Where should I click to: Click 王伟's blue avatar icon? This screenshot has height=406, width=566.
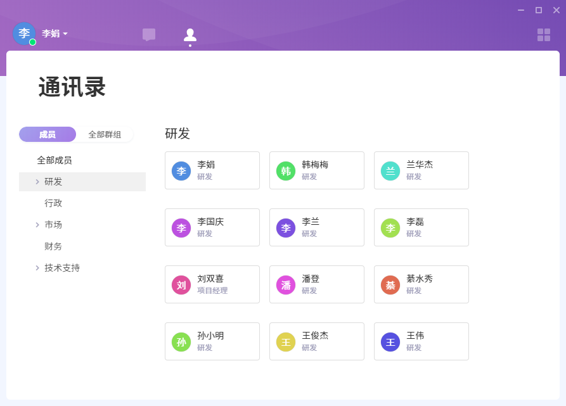tap(390, 342)
